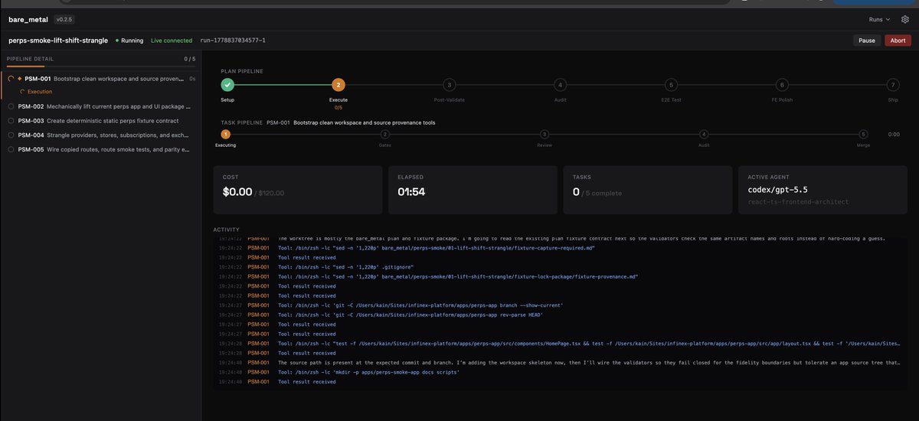Viewport: 919px width, 421px height.
Task: Click the task pipeline Gates step 2 circle
Action: [x=384, y=134]
